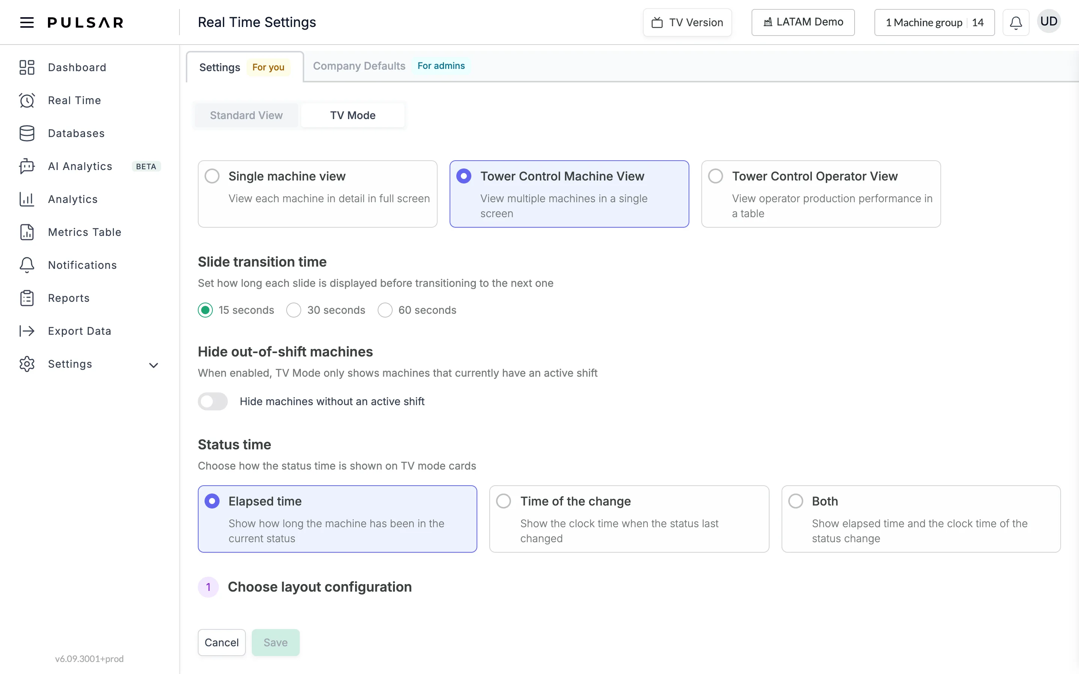Click the Export Data arrow icon
Viewport: 1079px width, 674px height.
pyautogui.click(x=27, y=331)
